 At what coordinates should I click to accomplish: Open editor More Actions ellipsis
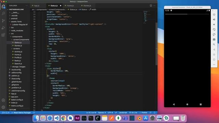[154, 5]
